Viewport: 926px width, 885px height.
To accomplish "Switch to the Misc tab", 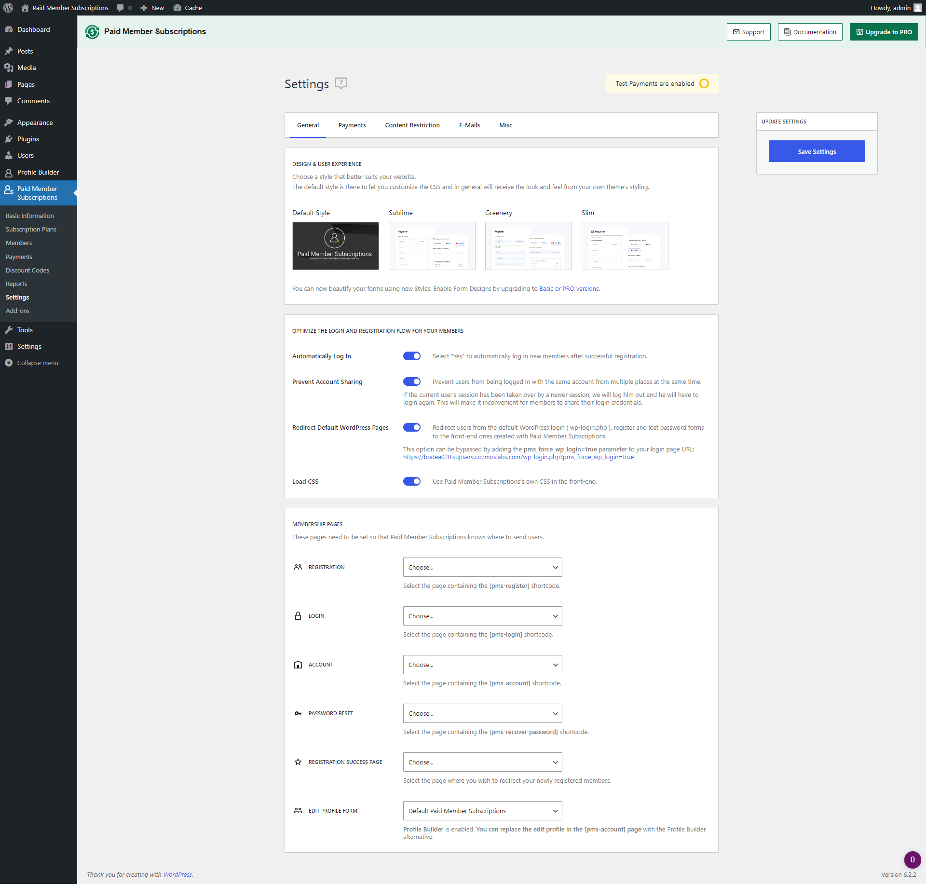I will click(x=505, y=125).
